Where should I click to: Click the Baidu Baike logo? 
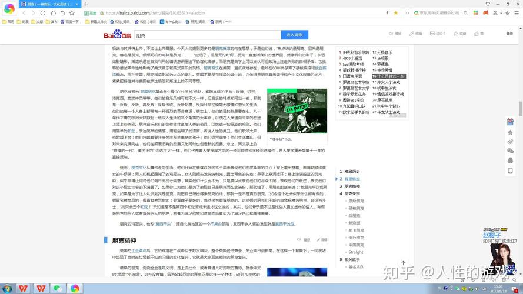coord(118,34)
